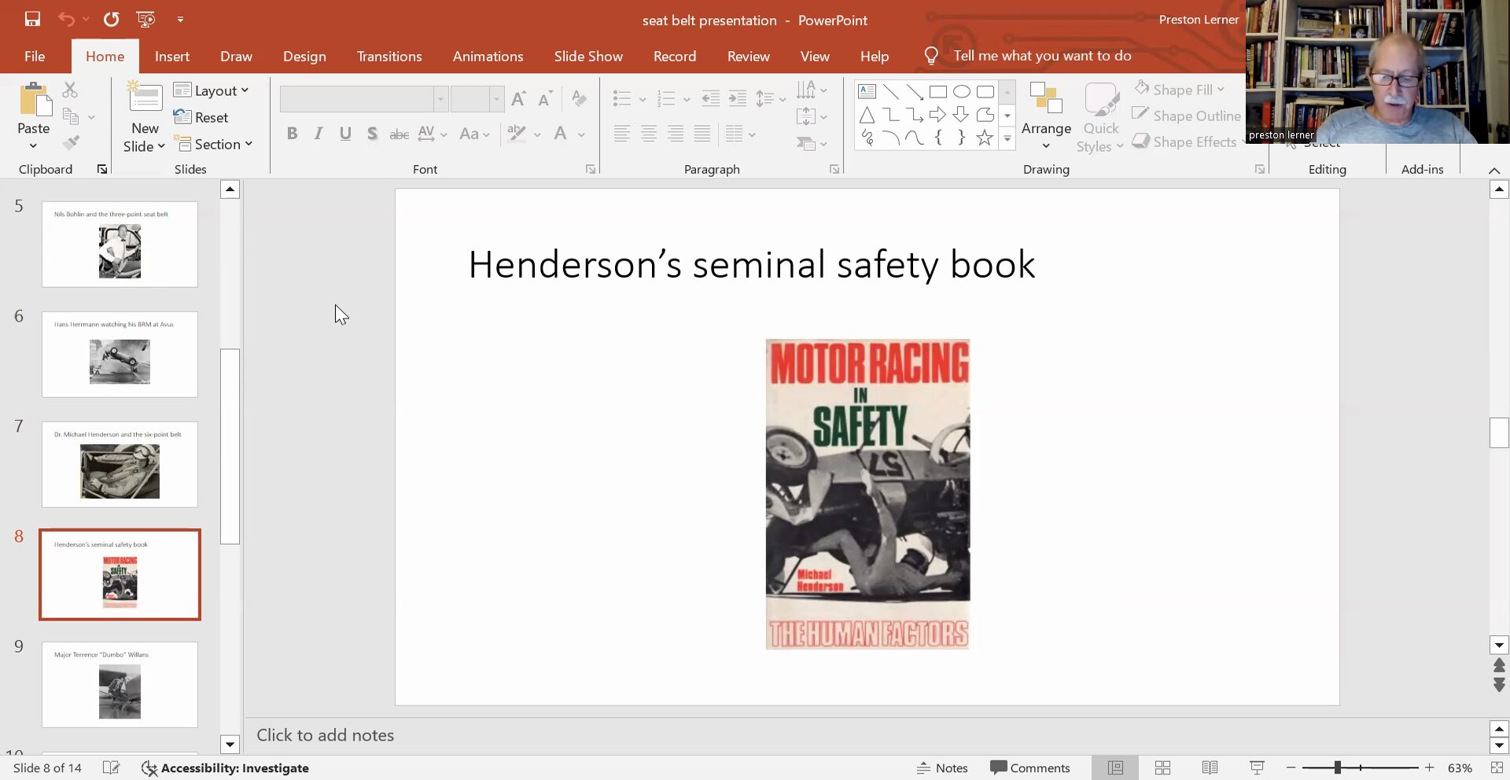Select the rectangle shape in shapes gallery

[x=937, y=92]
